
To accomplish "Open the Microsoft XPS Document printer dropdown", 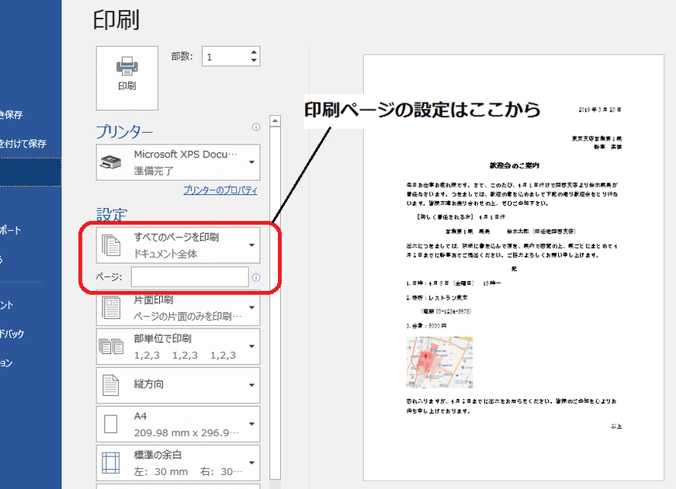I will [x=178, y=162].
